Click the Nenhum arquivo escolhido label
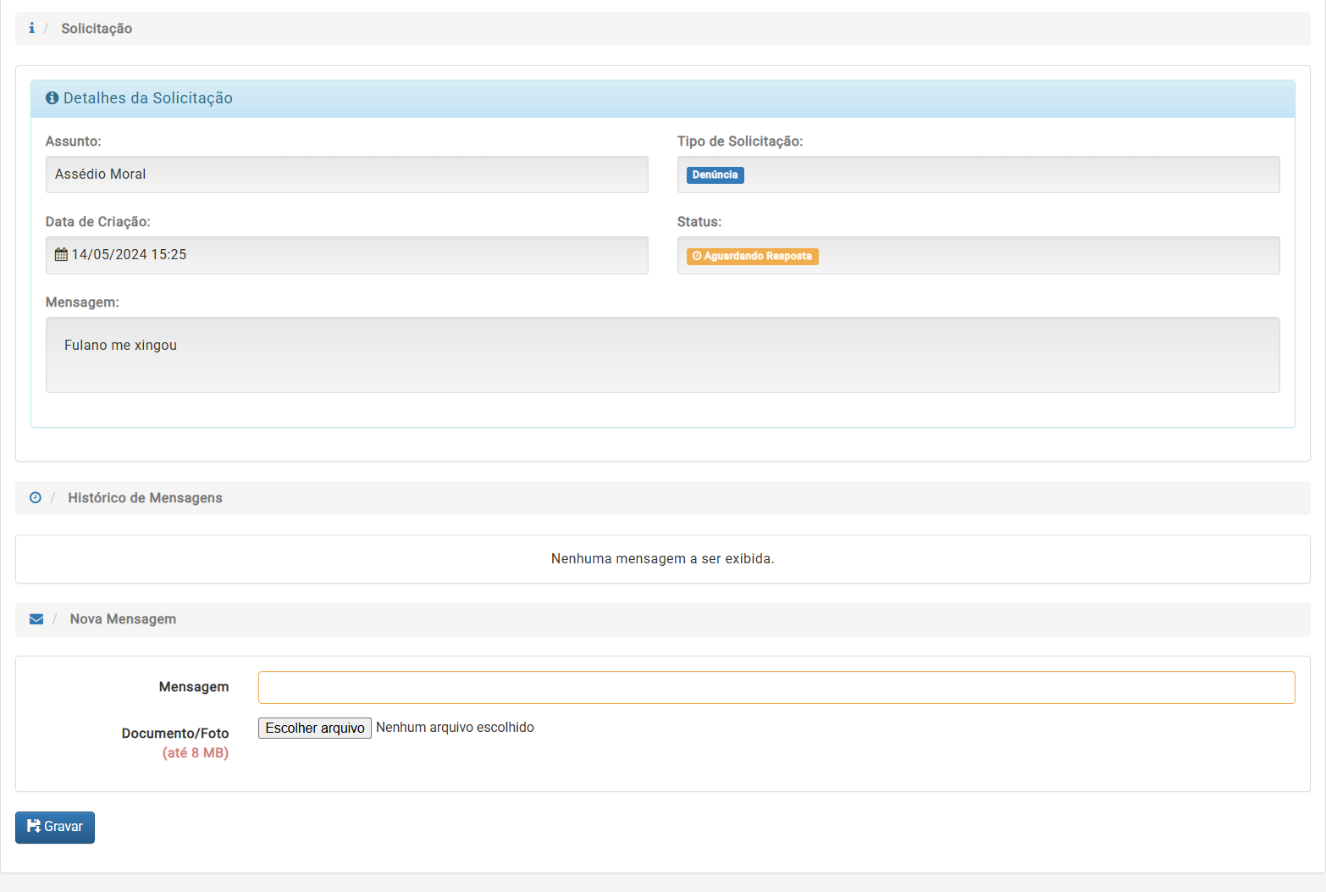Viewport: 1326px width, 892px height. point(455,728)
